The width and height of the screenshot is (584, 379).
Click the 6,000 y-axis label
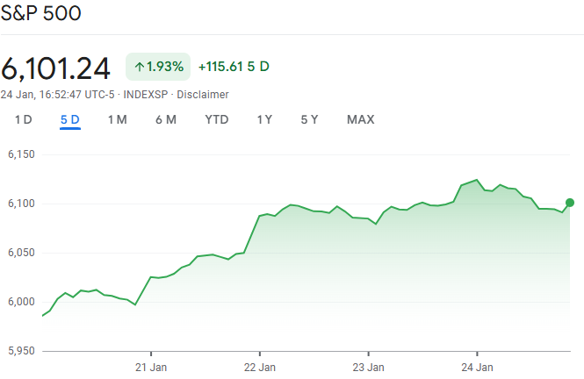(21, 302)
